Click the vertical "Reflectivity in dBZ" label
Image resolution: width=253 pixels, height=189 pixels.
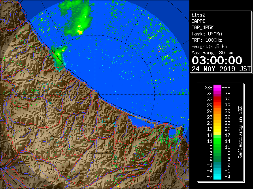[x=240, y=132]
